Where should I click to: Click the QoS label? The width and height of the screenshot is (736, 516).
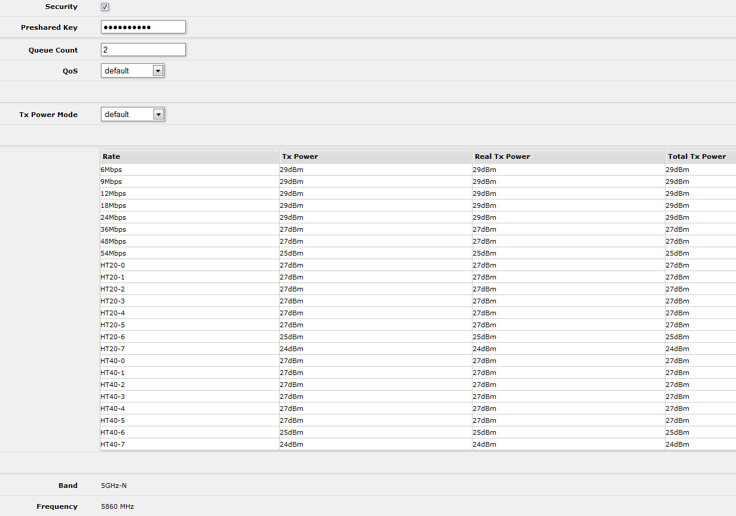(x=70, y=70)
